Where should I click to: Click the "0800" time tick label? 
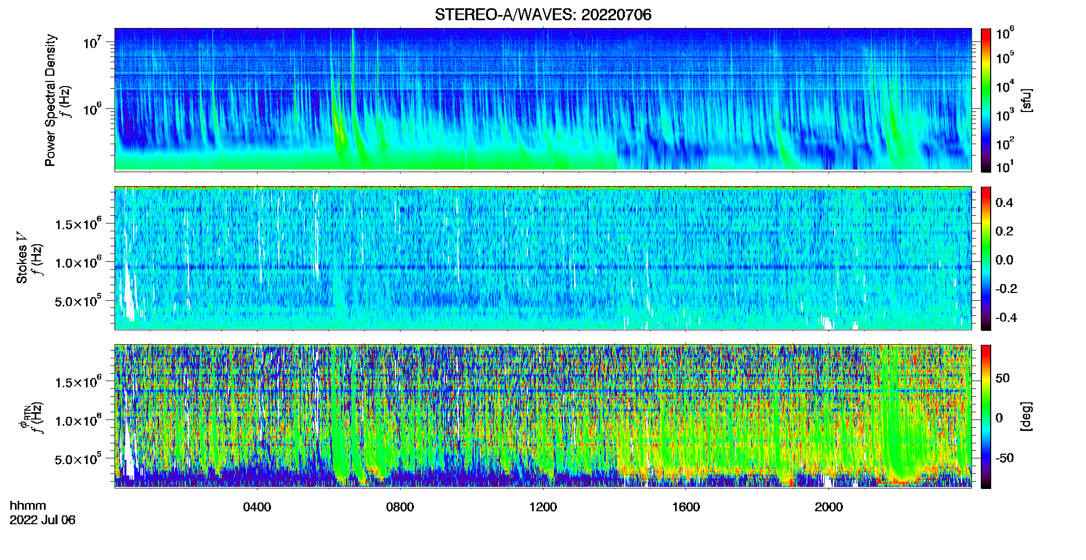[x=400, y=507]
